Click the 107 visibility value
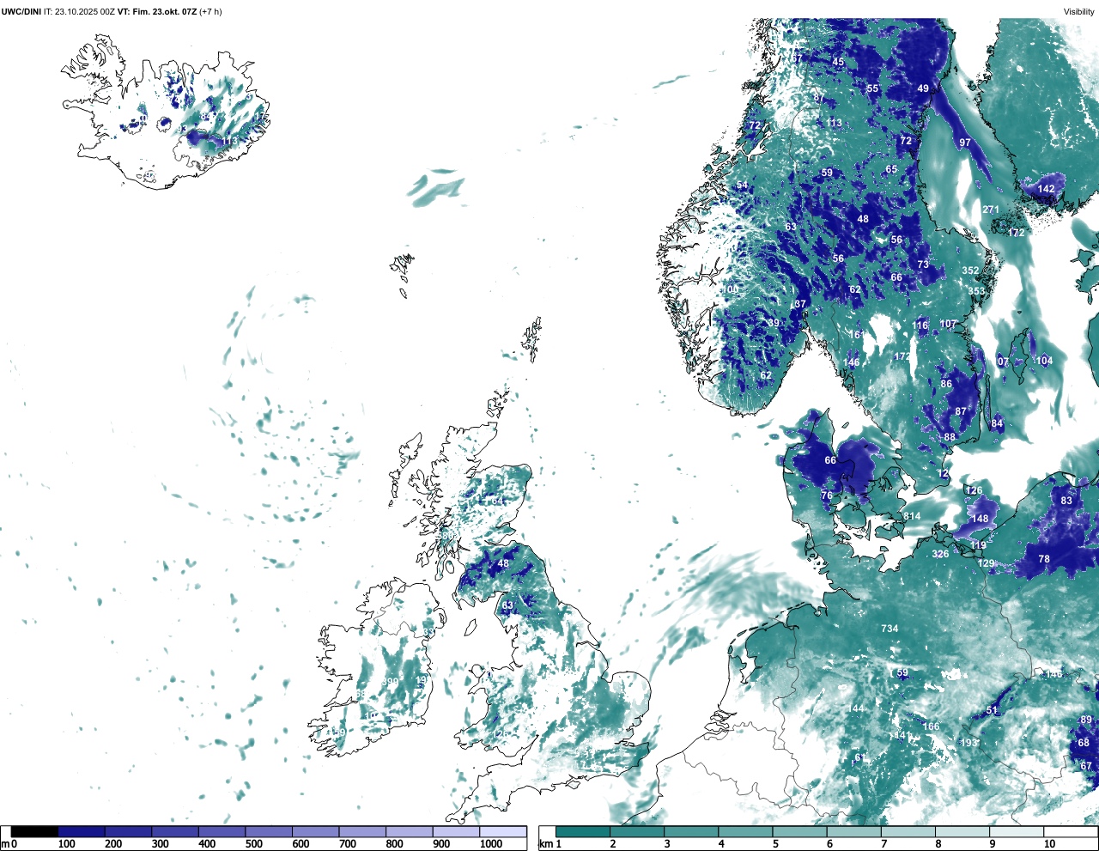This screenshot has height=851, width=1099. [x=948, y=324]
